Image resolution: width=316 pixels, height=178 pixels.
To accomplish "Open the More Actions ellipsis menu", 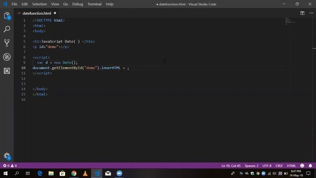I will click(312, 13).
